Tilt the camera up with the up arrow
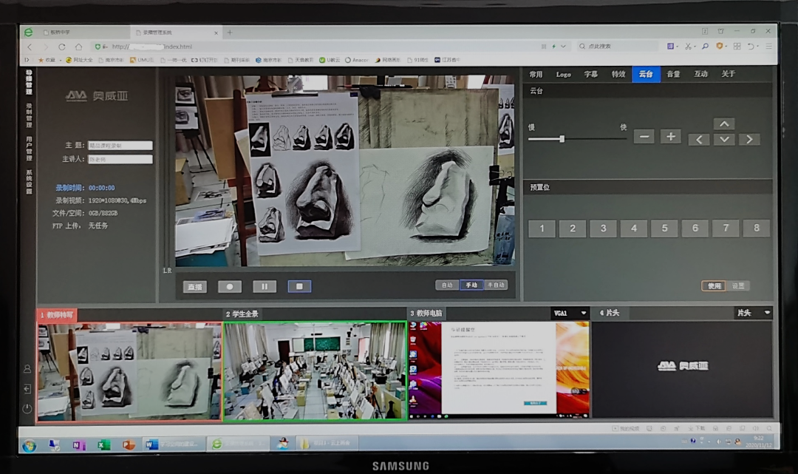Viewport: 798px width, 474px height. 724,123
